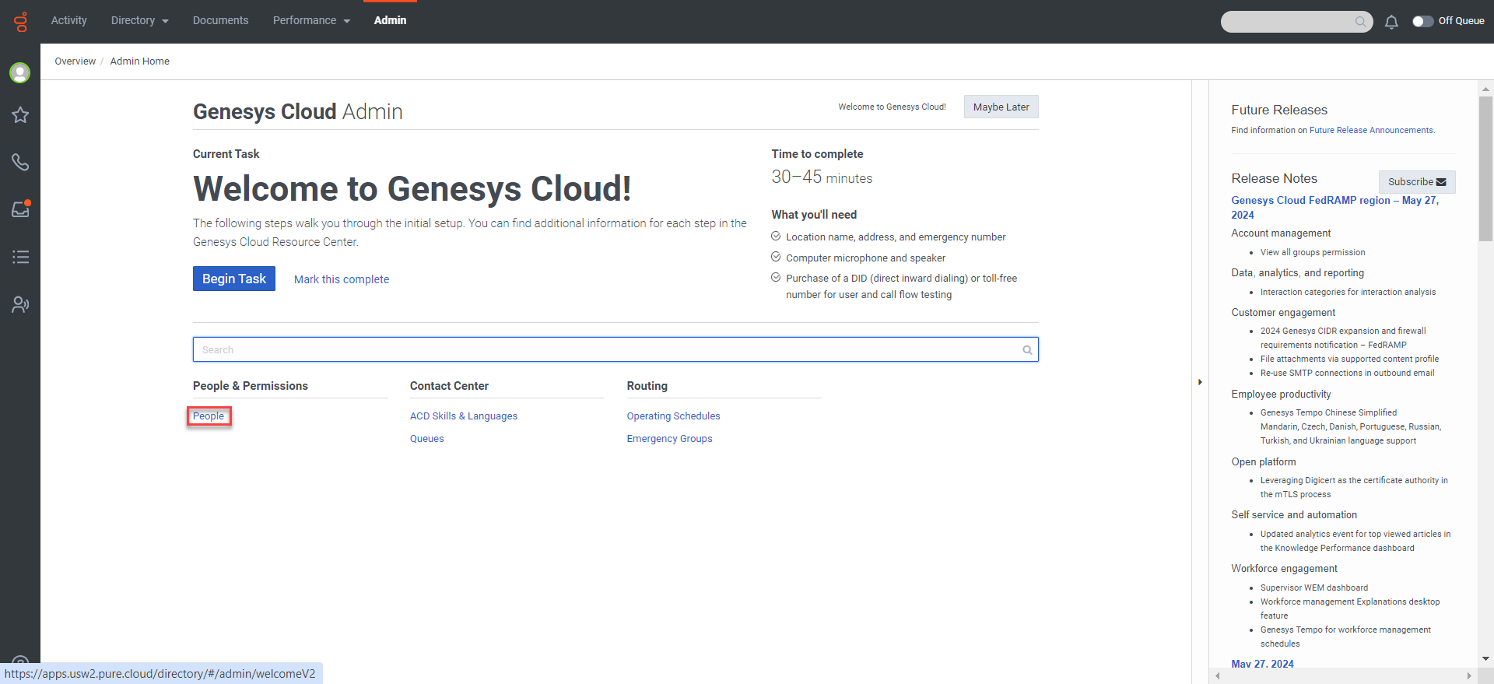Open Genesys Cloud FedRAMP region release note
The height and width of the screenshot is (684, 1494).
click(x=1335, y=208)
